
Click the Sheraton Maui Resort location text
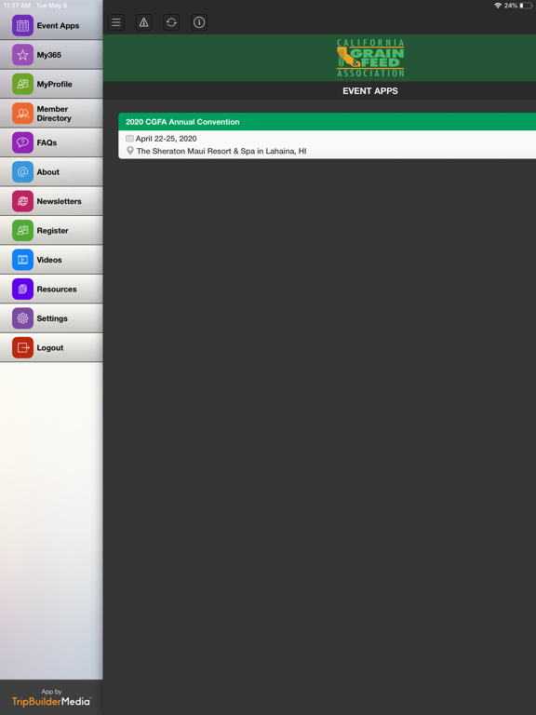(x=221, y=151)
